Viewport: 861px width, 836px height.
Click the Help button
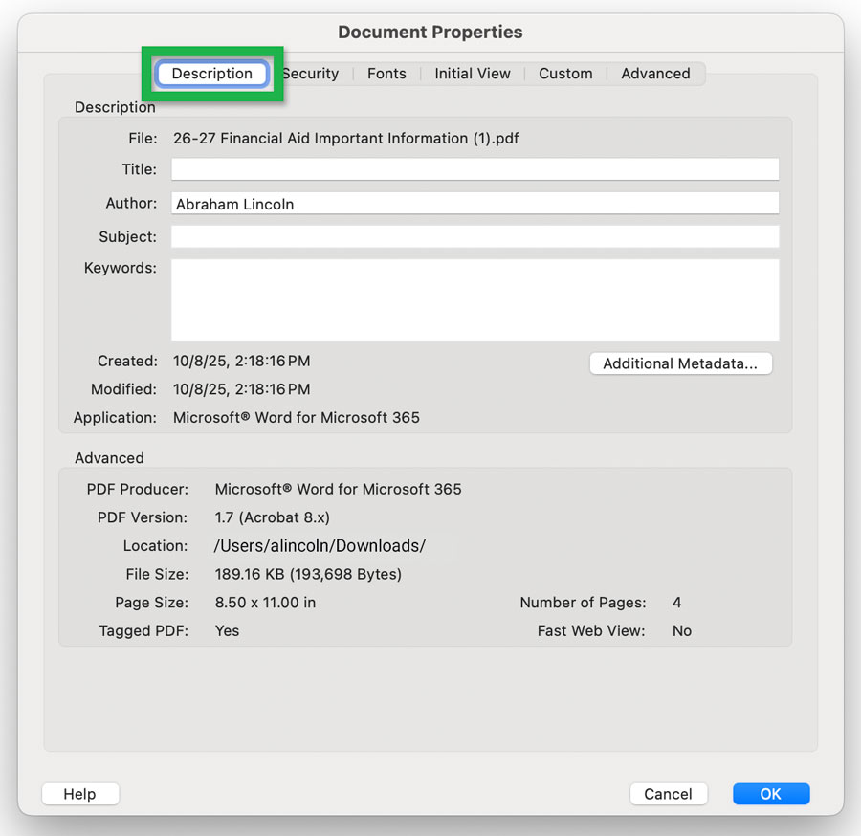point(80,794)
